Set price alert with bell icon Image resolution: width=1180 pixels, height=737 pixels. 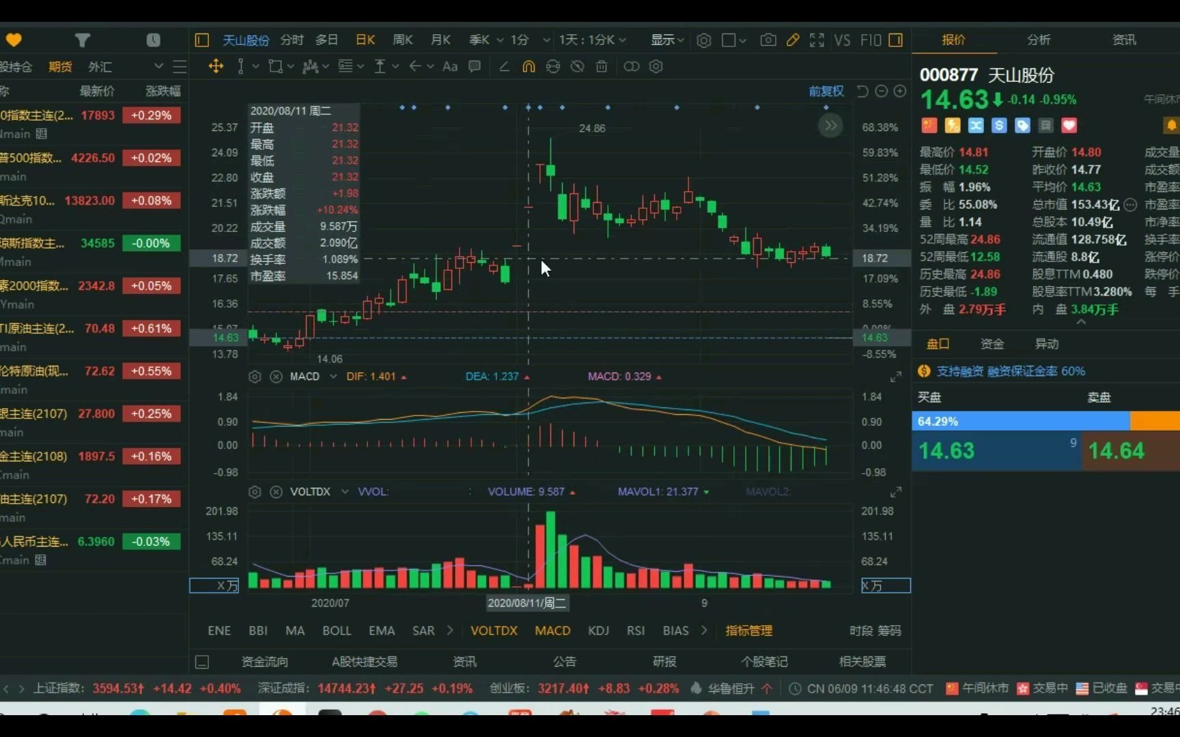coord(1170,126)
